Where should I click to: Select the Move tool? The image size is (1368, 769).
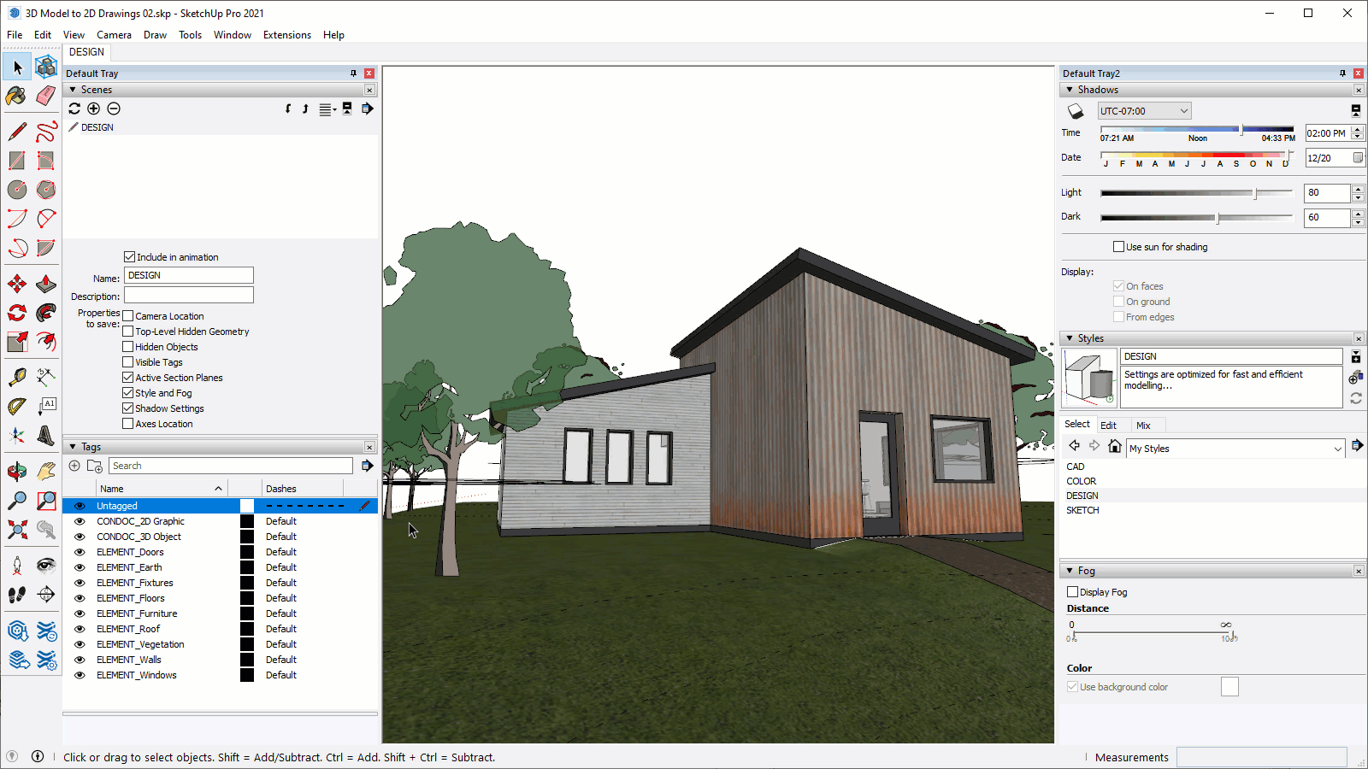tap(17, 284)
